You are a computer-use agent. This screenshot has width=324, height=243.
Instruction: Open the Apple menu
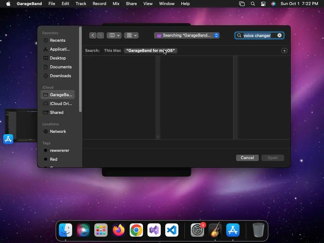click(x=8, y=4)
